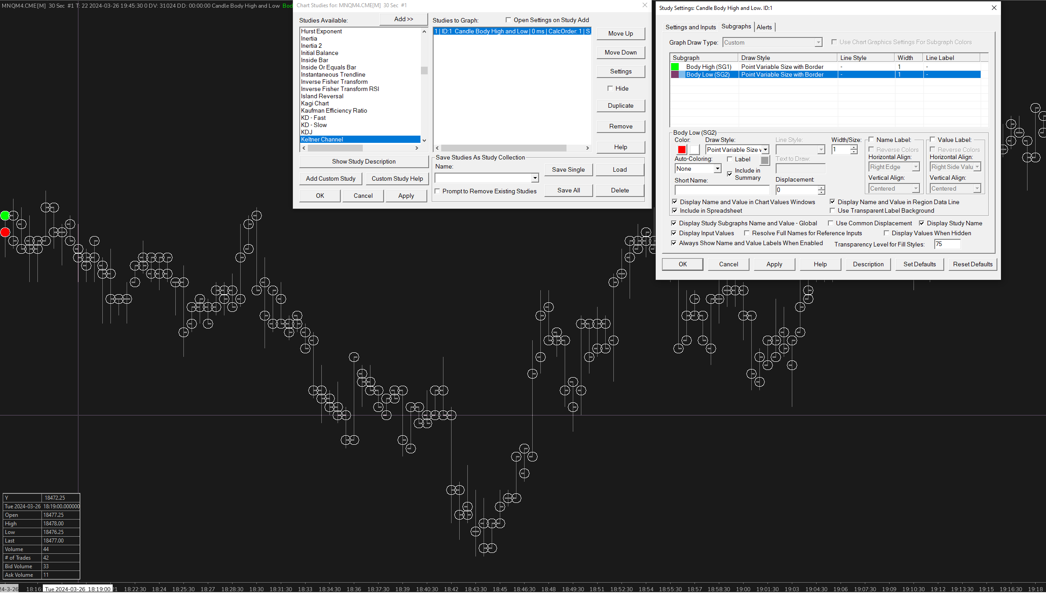Screen dimensions: 1046x593
Task: Open the Draw Style dropdown
Action: (765, 150)
